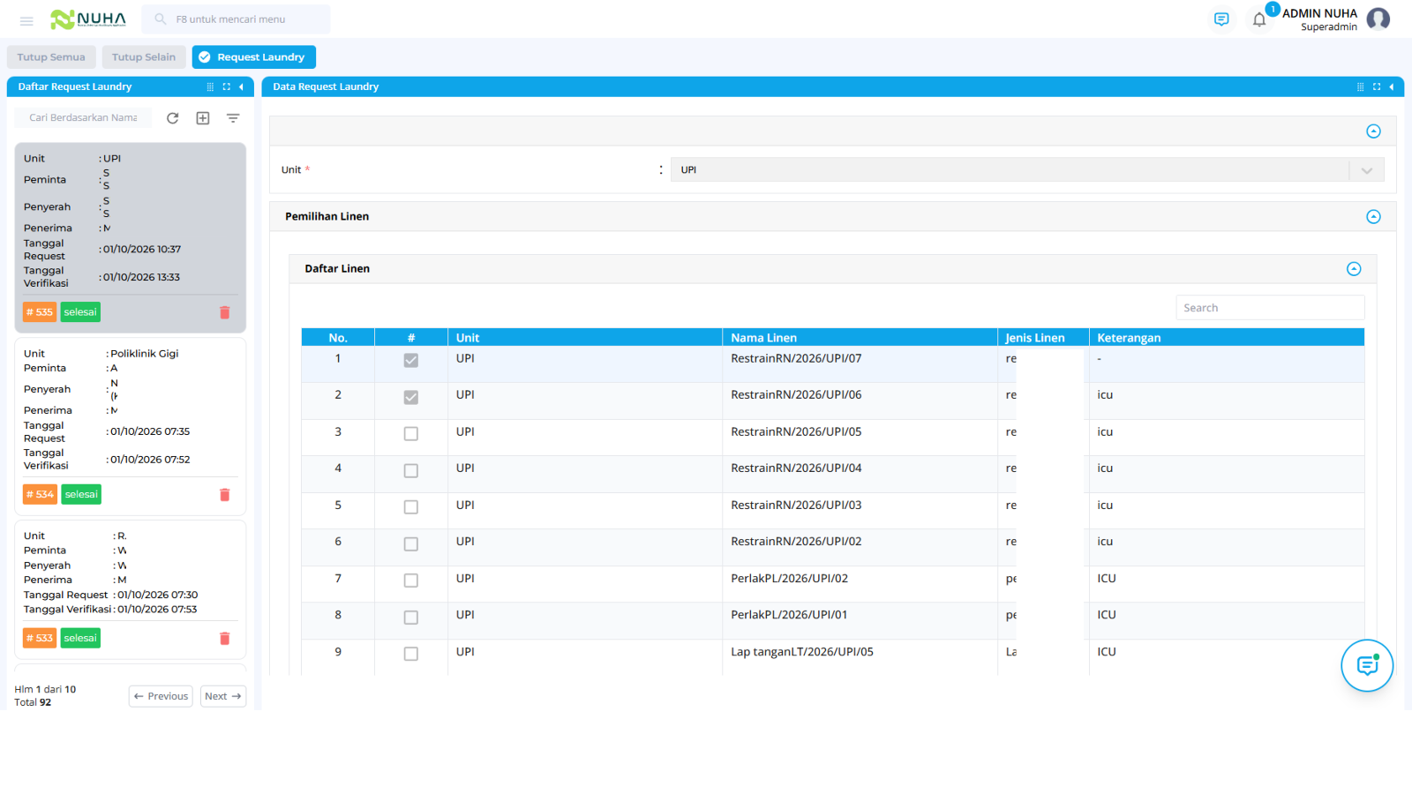Delete laundry request #533
Viewport: 1412px width, 794px height.
tap(225, 639)
